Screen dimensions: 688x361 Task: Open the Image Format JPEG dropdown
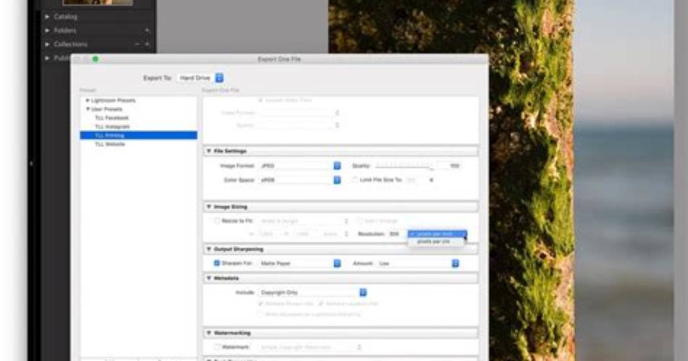(x=300, y=166)
